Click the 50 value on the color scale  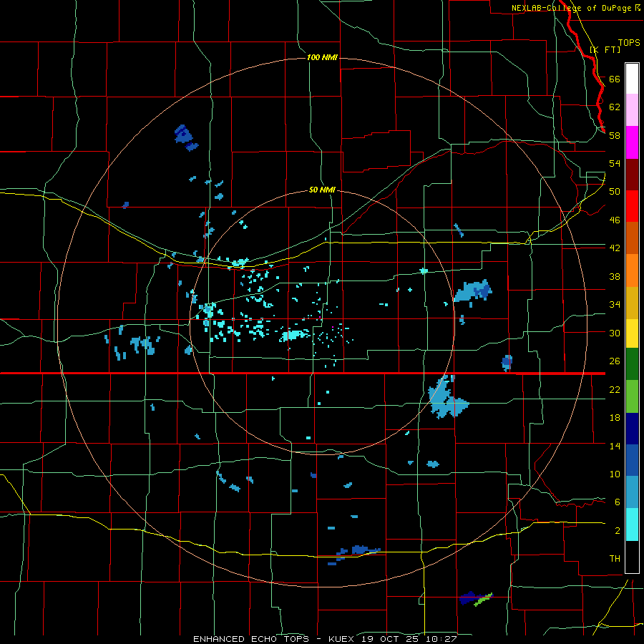pos(615,191)
